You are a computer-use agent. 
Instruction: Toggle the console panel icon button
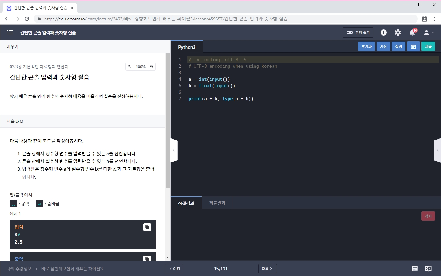click(x=413, y=46)
